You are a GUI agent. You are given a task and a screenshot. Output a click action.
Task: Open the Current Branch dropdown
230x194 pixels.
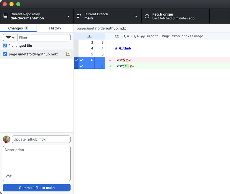(x=107, y=16)
